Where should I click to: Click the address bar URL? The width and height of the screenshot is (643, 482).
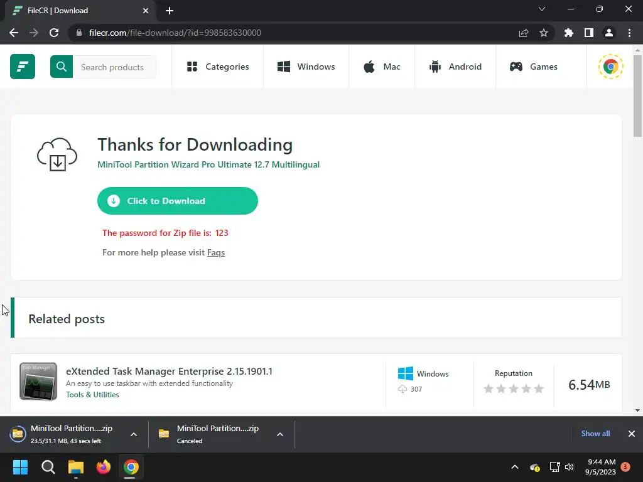point(175,33)
